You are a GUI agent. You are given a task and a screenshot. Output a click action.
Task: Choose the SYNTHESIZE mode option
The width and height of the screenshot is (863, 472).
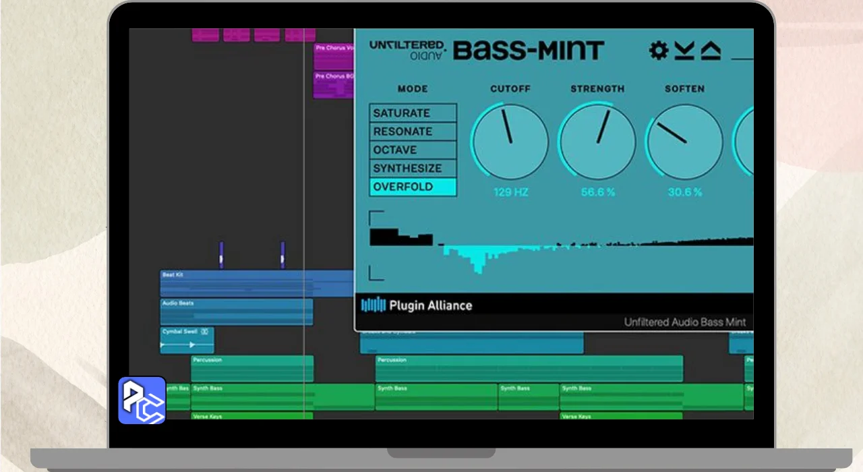pyautogui.click(x=413, y=169)
